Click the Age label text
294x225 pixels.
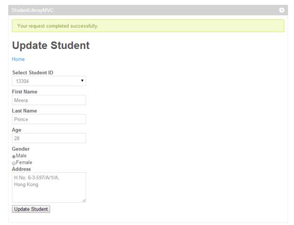pos(17,130)
